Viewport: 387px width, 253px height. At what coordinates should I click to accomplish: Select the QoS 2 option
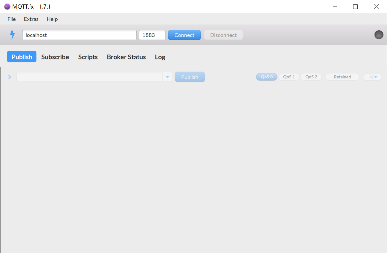311,77
